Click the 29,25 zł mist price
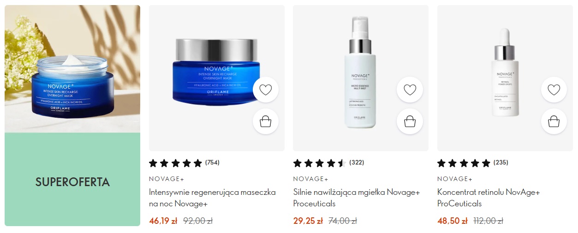Screen dimensions: 578x233 (308, 221)
